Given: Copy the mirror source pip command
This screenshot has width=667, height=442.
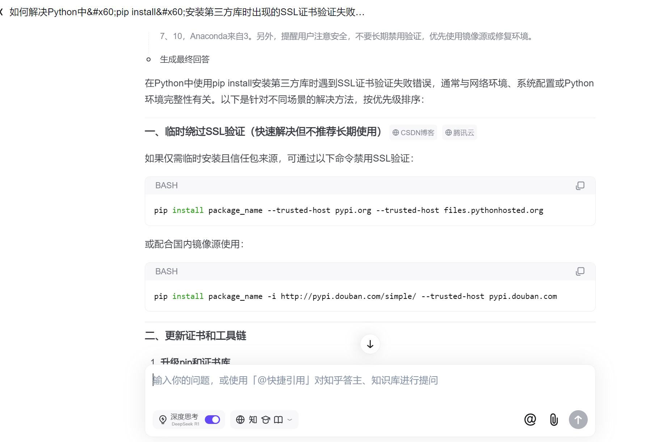Looking at the screenshot, I should tap(580, 271).
